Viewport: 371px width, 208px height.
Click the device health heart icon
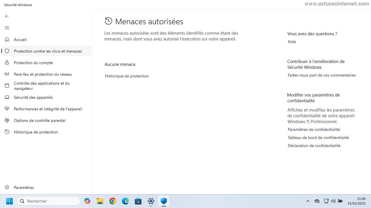coord(7,109)
